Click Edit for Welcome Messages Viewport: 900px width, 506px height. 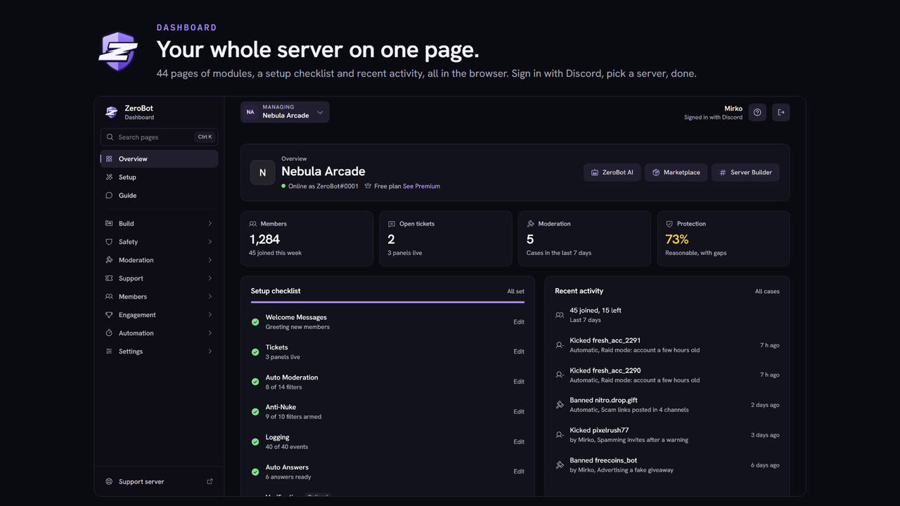click(x=519, y=322)
